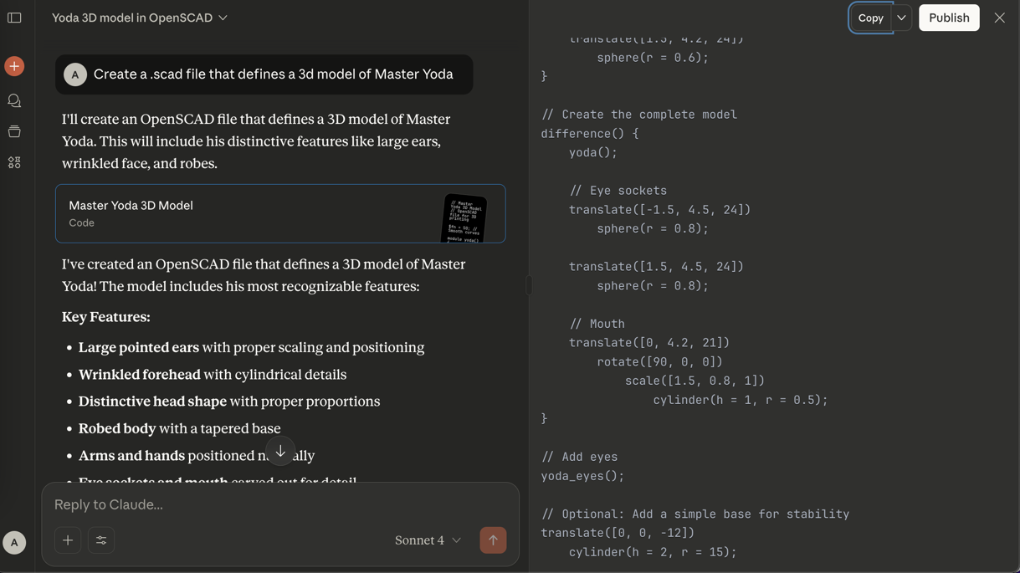The image size is (1020, 573).
Task: Start a new chat with plus icon
Action: point(14,66)
